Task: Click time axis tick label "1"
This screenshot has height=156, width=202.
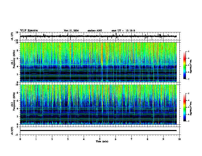Action: (36, 139)
